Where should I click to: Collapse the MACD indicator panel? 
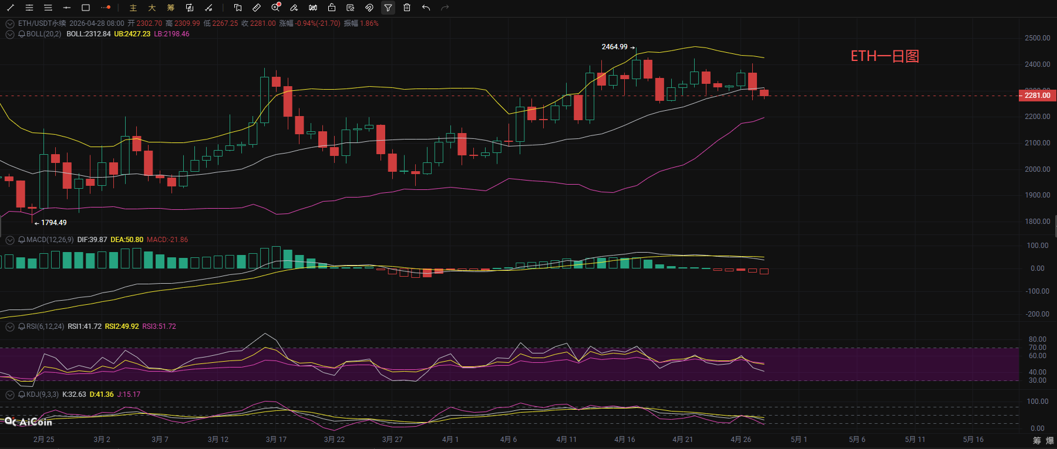point(10,240)
